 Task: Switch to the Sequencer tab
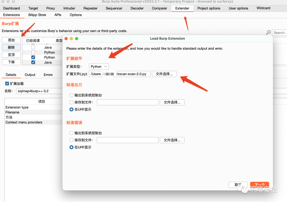tap(114, 8)
